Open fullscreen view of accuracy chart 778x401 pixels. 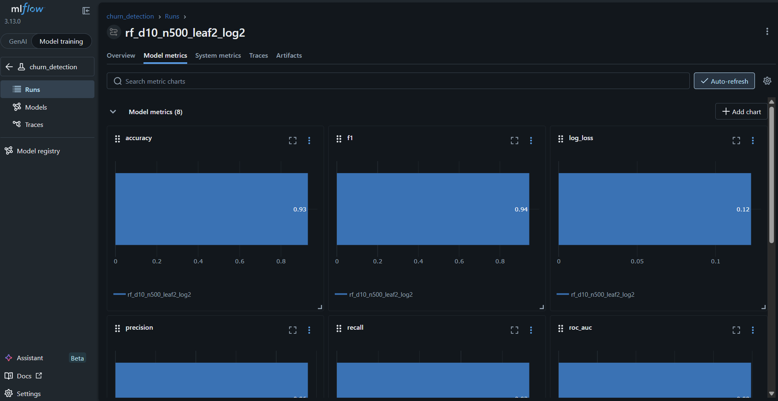[293, 141]
